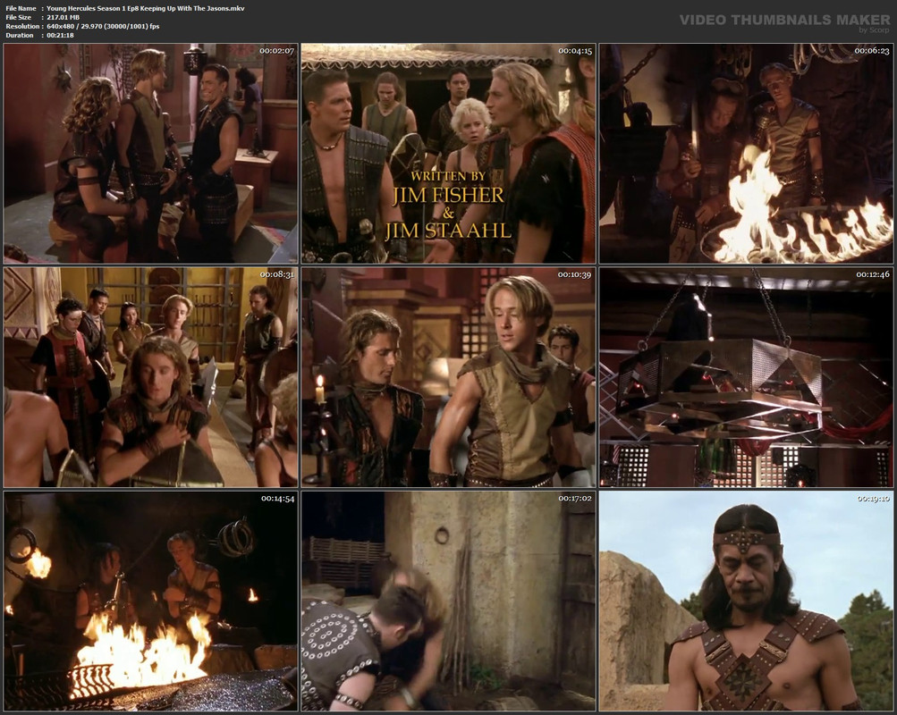Click the 'WRITTEN BY' credit text

pyautogui.click(x=448, y=176)
